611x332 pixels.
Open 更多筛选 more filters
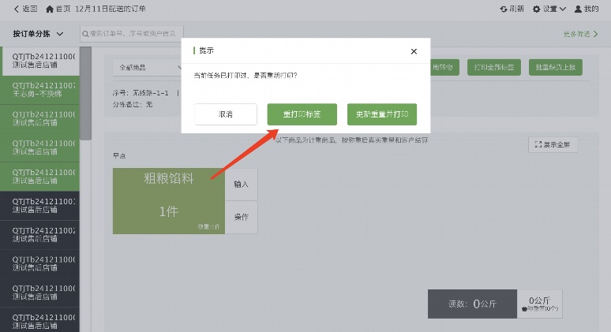point(580,34)
